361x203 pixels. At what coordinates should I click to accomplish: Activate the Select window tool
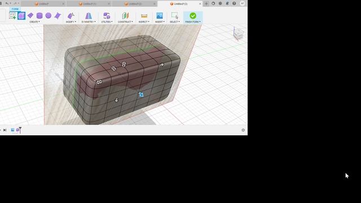click(174, 16)
